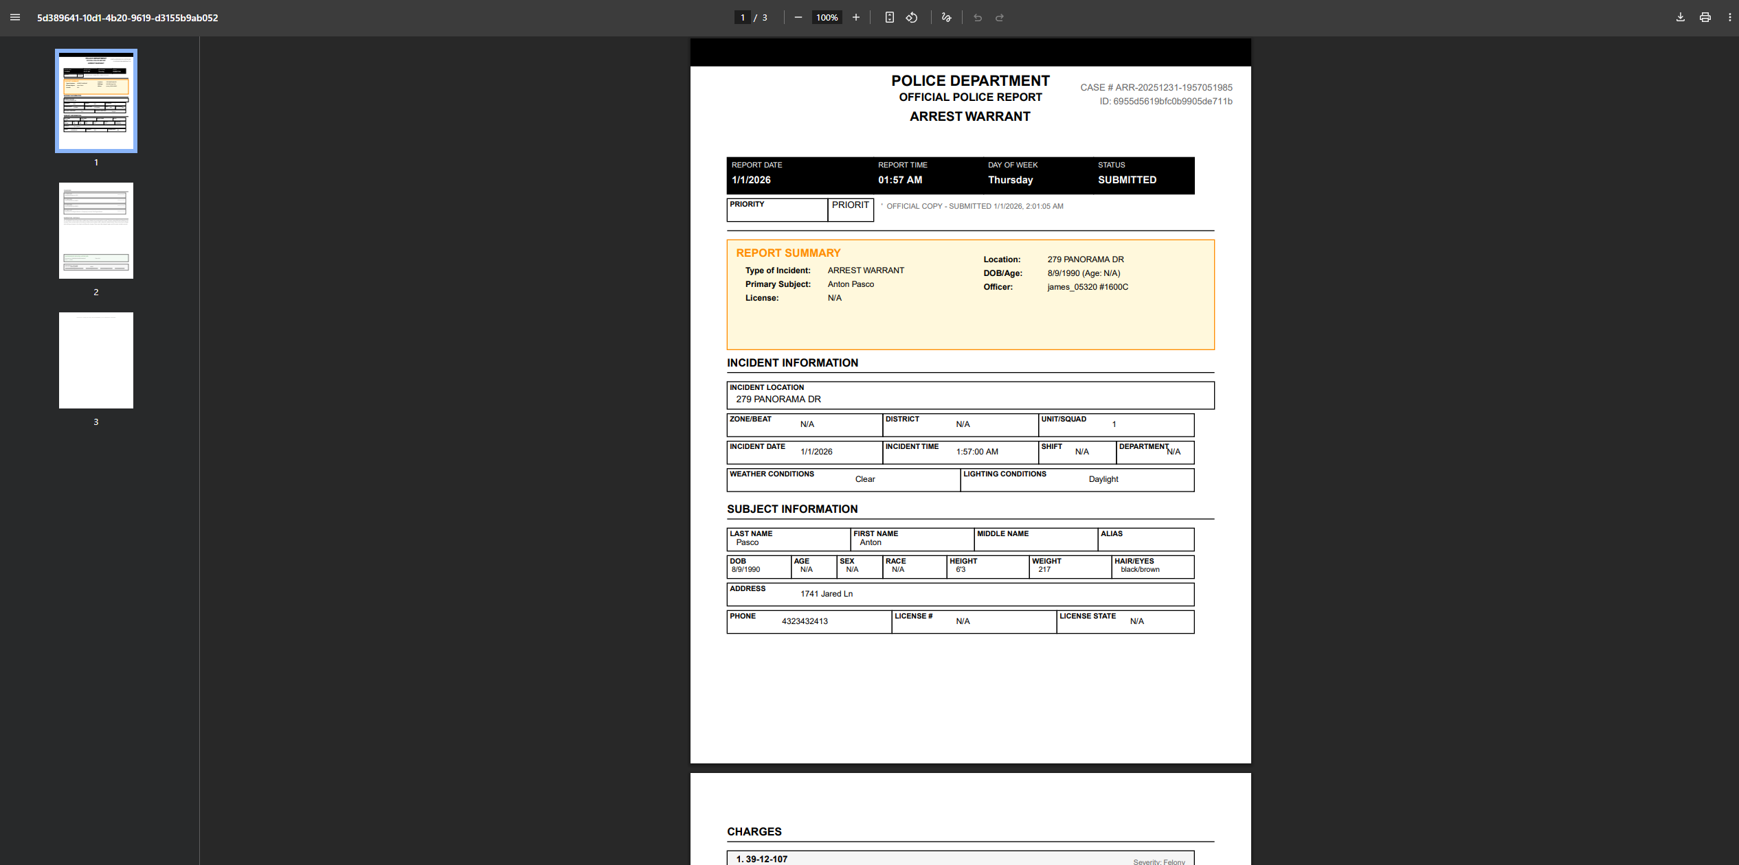Click the zoom out minus button
1739x865 pixels.
tap(798, 18)
